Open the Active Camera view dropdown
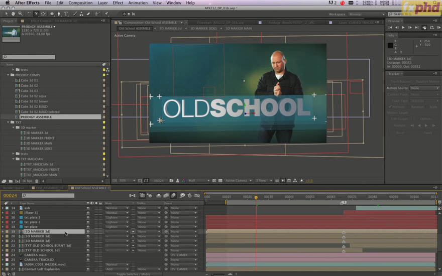The height and width of the screenshot is (276, 442). coord(238,181)
